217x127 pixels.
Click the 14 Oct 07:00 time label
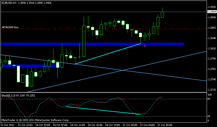(60, 125)
